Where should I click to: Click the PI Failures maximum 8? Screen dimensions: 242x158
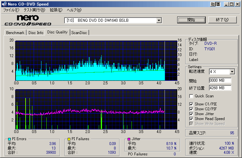[x=115, y=148]
